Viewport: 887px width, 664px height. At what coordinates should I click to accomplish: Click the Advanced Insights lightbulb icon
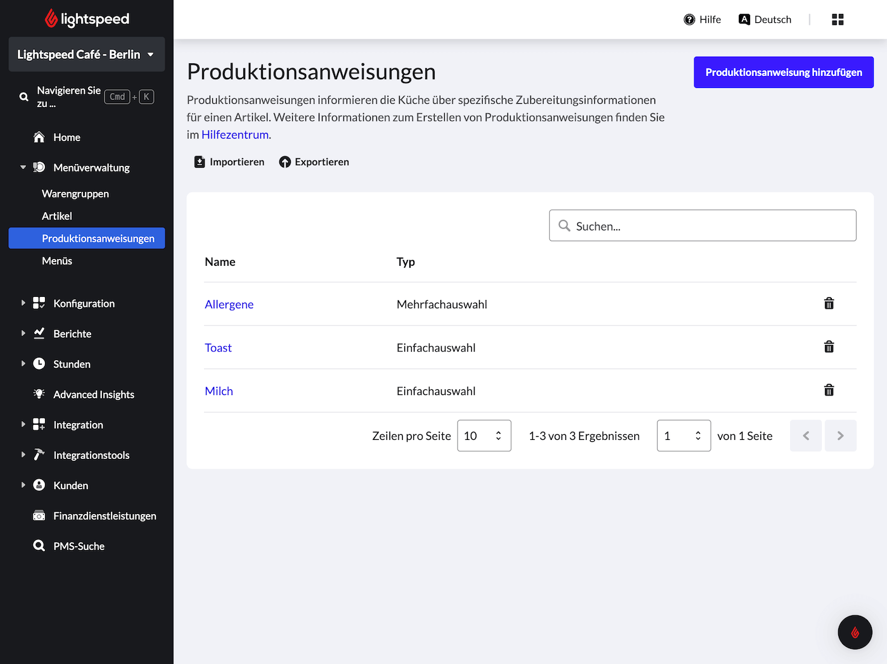(39, 394)
